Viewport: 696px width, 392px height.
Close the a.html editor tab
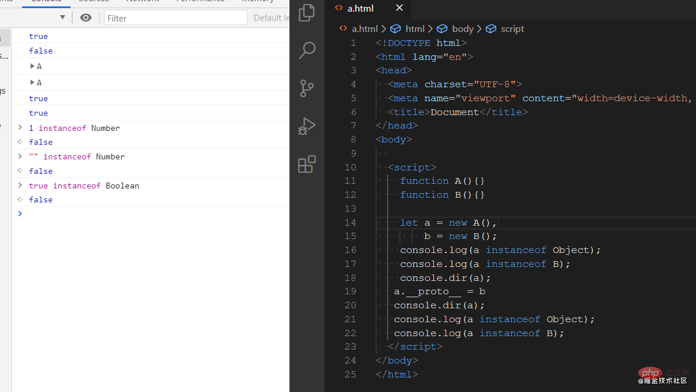click(x=399, y=8)
